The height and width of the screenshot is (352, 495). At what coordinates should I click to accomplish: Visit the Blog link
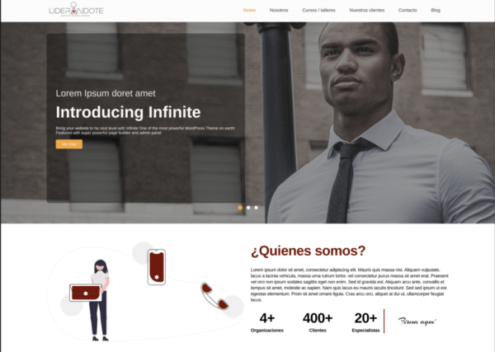tap(436, 10)
